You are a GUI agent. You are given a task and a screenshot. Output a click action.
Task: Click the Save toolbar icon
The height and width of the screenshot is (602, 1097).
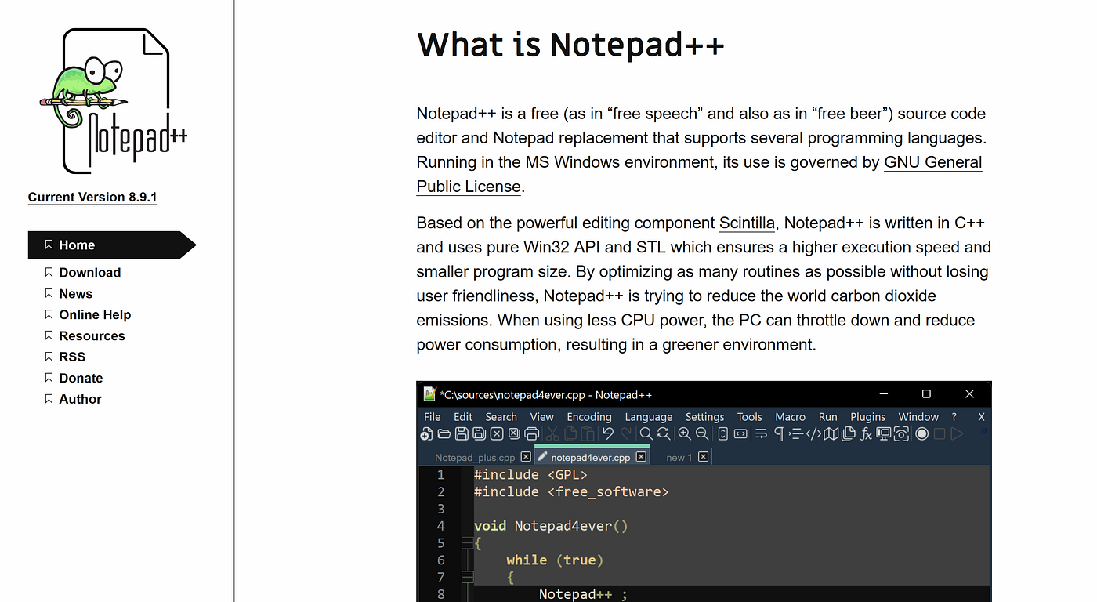(462, 433)
